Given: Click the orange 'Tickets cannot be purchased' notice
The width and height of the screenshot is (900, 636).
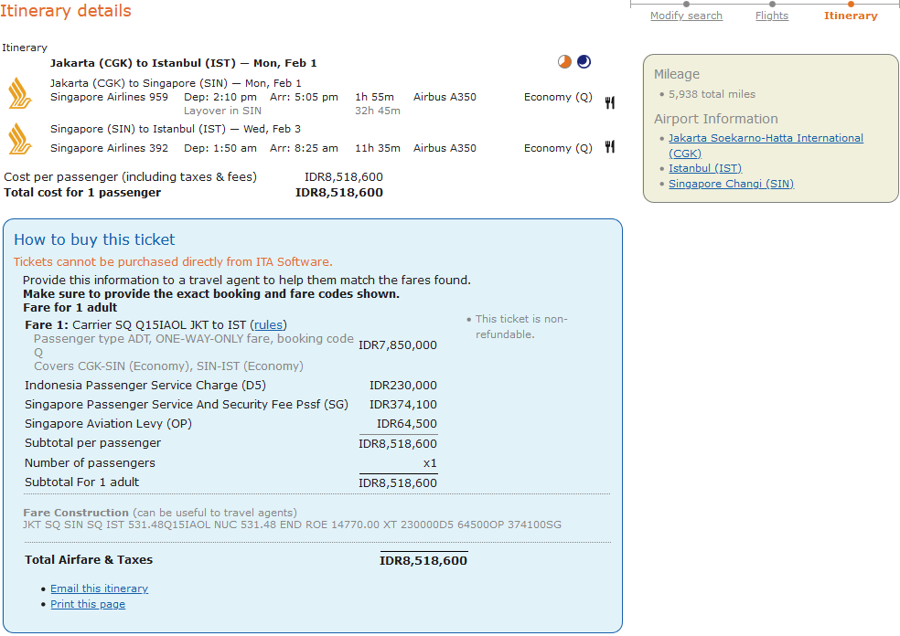Looking at the screenshot, I should point(174,262).
